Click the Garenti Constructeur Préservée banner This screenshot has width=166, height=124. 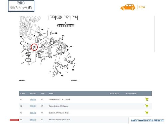[x=147, y=120]
